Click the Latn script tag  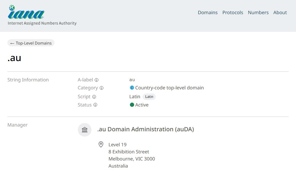(x=149, y=97)
